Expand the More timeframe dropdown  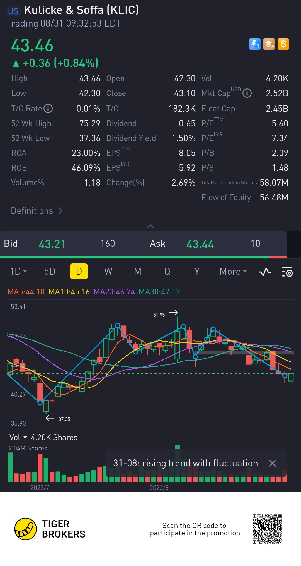233,271
